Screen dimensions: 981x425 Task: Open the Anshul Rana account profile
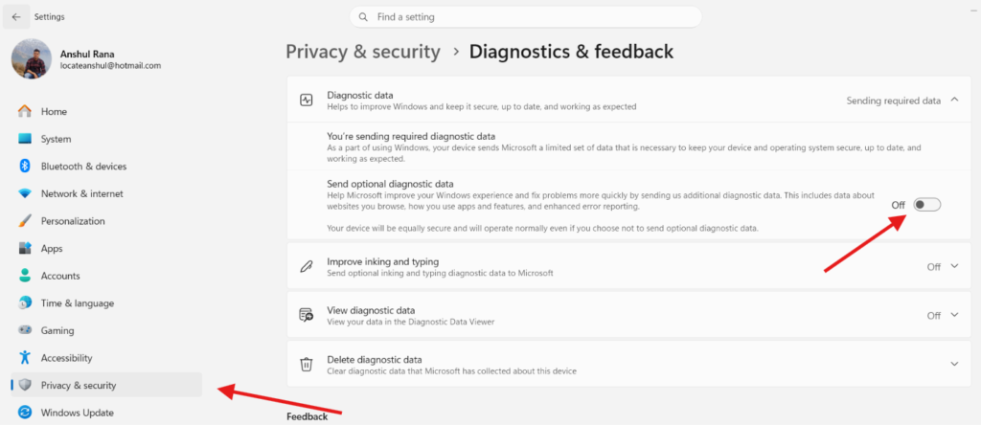[x=87, y=59]
